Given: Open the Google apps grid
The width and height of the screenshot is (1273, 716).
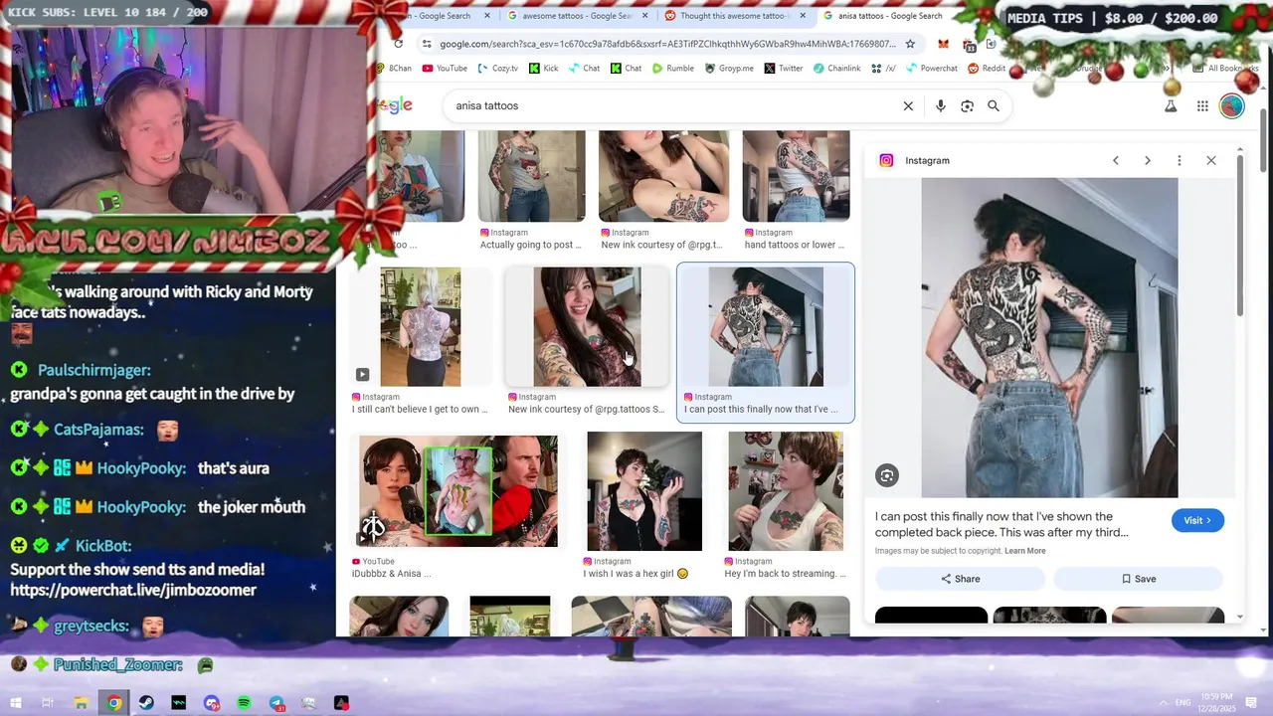Looking at the screenshot, I should coord(1202,105).
